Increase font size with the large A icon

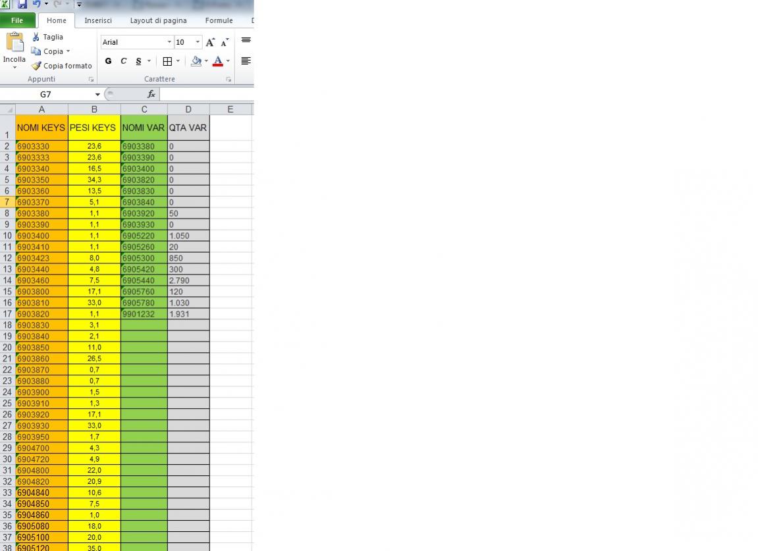[210, 42]
